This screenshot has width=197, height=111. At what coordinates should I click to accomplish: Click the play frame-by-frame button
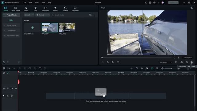108,62
